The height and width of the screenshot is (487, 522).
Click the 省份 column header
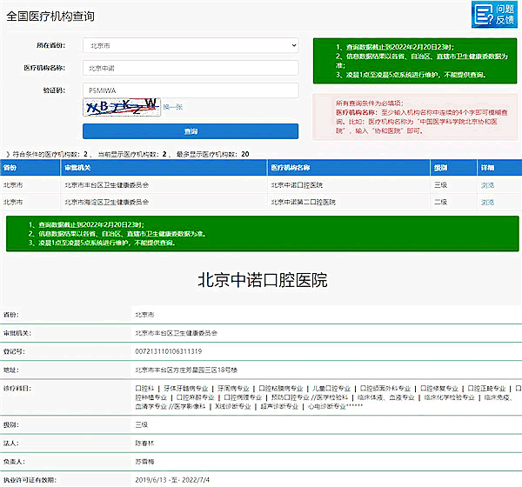[x=10, y=167]
